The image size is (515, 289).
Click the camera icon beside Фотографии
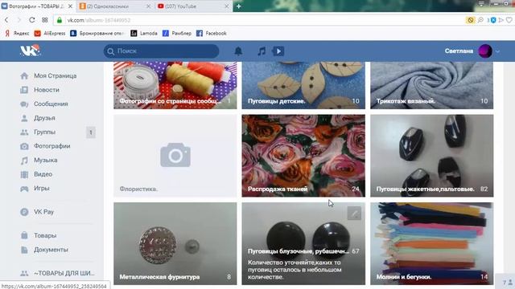(x=24, y=146)
